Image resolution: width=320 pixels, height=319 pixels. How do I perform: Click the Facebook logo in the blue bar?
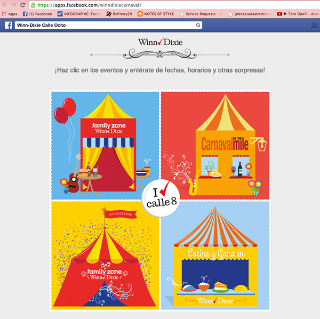[x=9, y=25]
